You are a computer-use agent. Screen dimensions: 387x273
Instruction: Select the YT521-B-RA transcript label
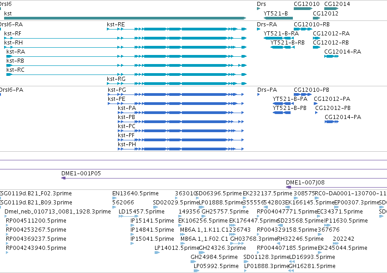tap(281, 34)
